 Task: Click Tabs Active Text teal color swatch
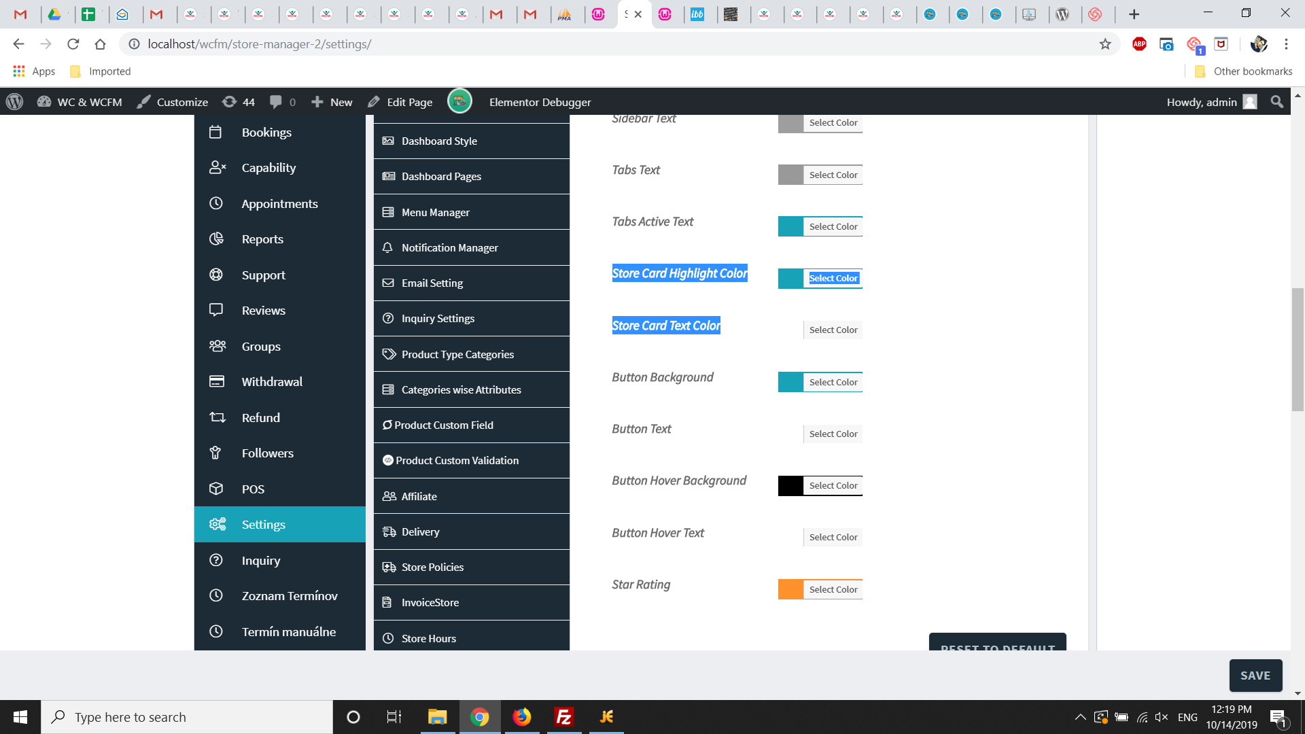click(x=790, y=226)
